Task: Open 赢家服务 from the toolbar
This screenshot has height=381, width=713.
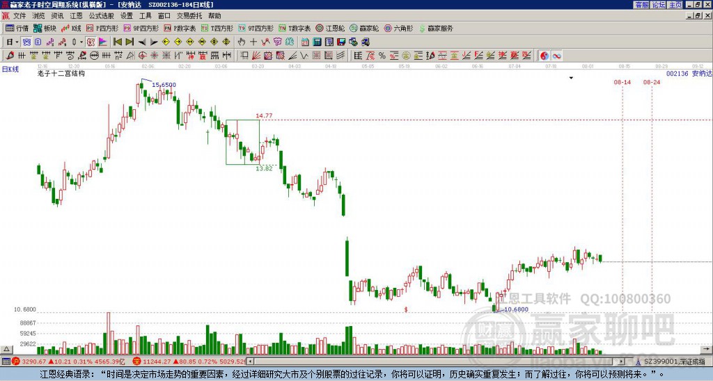Action: (x=436, y=28)
